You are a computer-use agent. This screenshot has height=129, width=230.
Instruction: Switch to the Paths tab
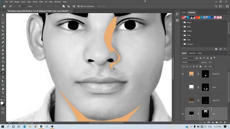pos(200,53)
